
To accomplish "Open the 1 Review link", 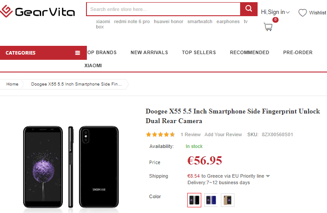I will (x=191, y=134).
